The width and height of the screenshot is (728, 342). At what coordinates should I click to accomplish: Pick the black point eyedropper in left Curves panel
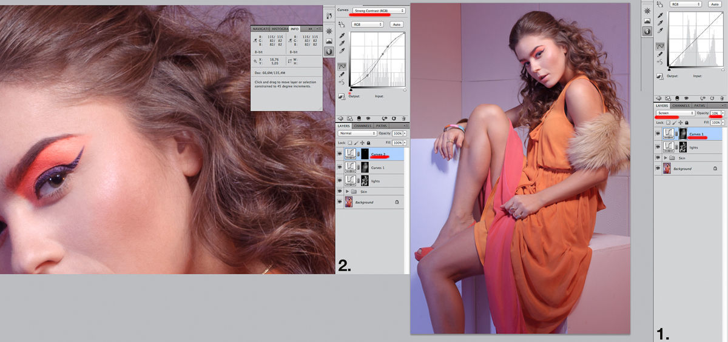342,35
